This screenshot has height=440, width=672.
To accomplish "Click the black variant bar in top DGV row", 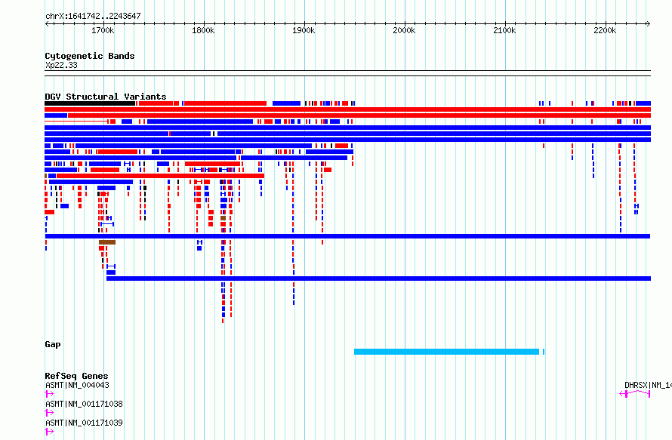I will (x=90, y=103).
